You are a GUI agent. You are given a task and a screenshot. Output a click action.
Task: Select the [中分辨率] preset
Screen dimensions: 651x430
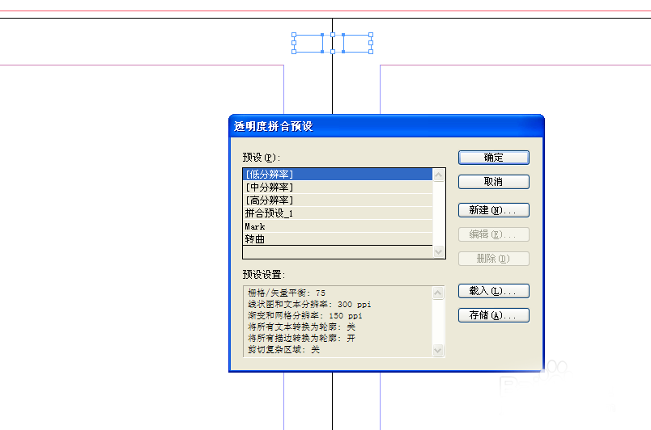(x=338, y=188)
